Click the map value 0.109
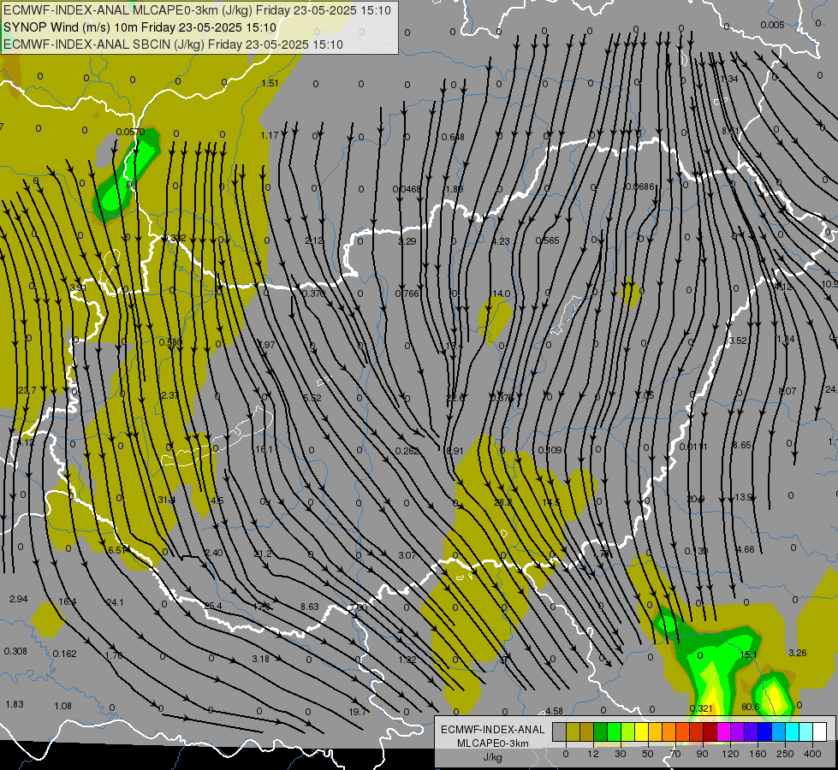838x770 pixels. click(550, 450)
